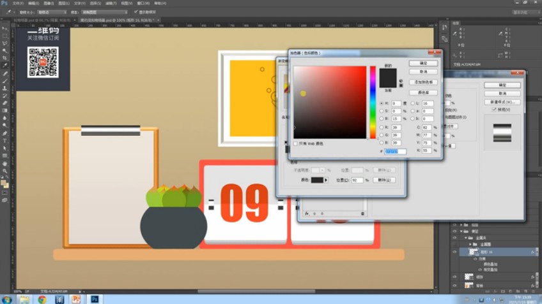
Task: Select the Horizontal Type tool
Action: click(x=5, y=141)
